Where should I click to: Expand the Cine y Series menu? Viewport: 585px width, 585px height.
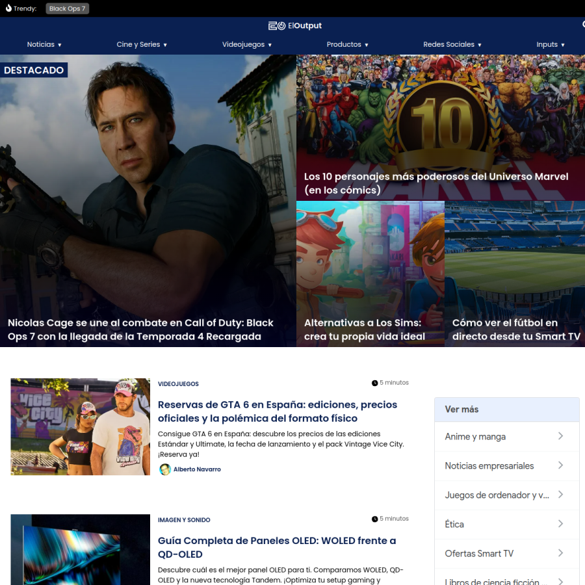pos(142,44)
